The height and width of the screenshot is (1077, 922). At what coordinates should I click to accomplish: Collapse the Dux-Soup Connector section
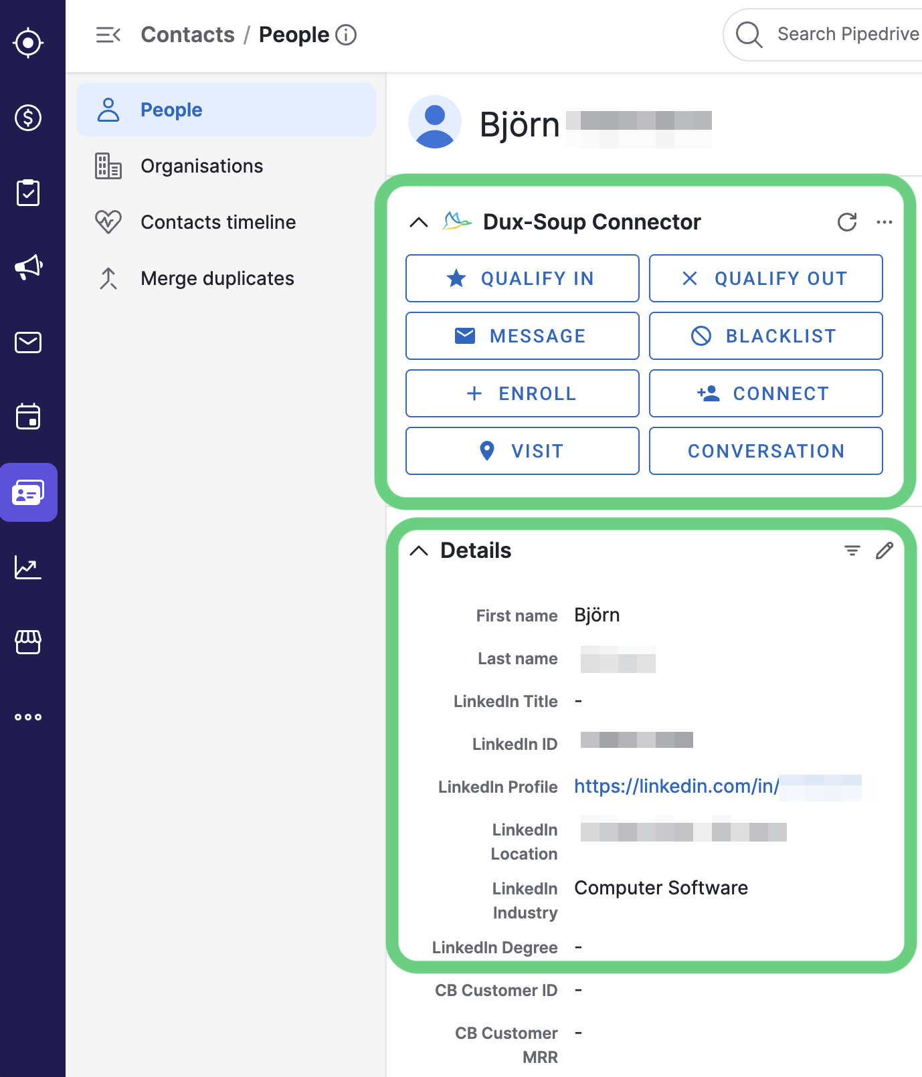[419, 222]
